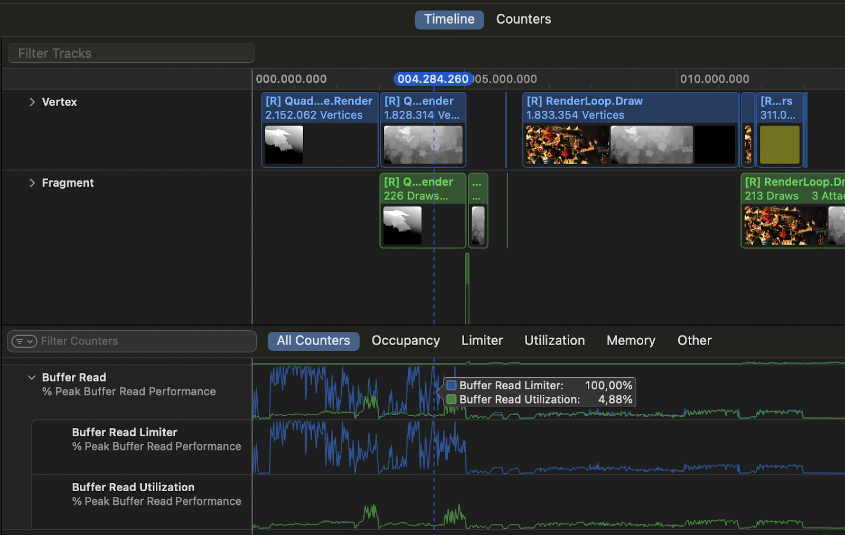Collapse the Buffer Read counter group
The width and height of the screenshot is (845, 535).
(x=32, y=377)
